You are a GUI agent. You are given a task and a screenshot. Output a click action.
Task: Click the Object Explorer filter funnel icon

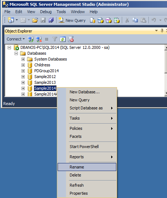tap(55, 39)
